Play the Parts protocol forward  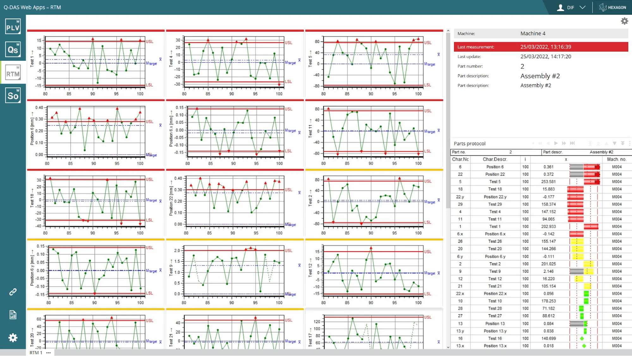[556, 143]
